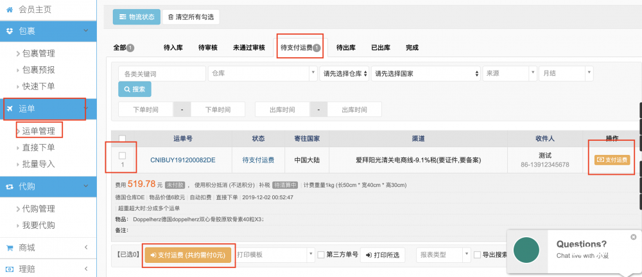Click the 各类关键词 search input field
This screenshot has height=277, width=642.
(162, 74)
